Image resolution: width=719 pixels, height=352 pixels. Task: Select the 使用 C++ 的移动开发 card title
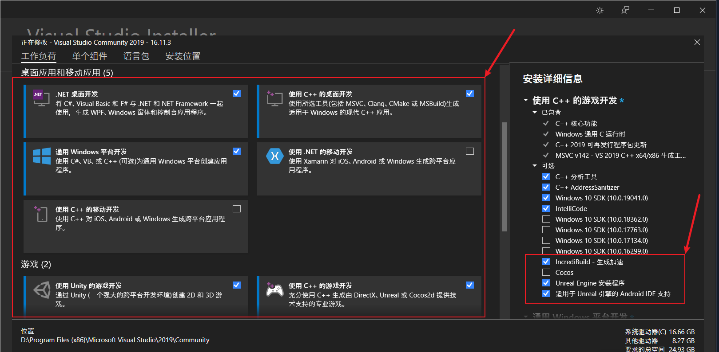[x=87, y=209]
